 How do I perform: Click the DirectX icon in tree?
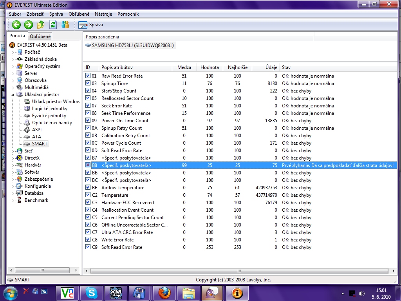20,158
